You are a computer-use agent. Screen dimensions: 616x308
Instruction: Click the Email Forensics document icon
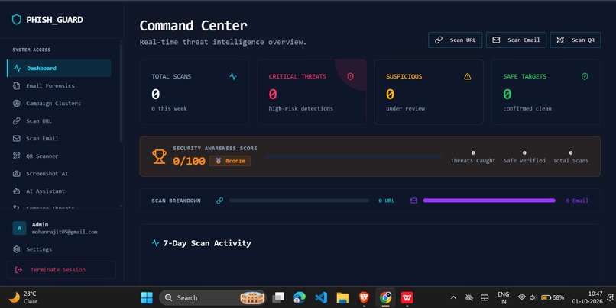click(17, 86)
